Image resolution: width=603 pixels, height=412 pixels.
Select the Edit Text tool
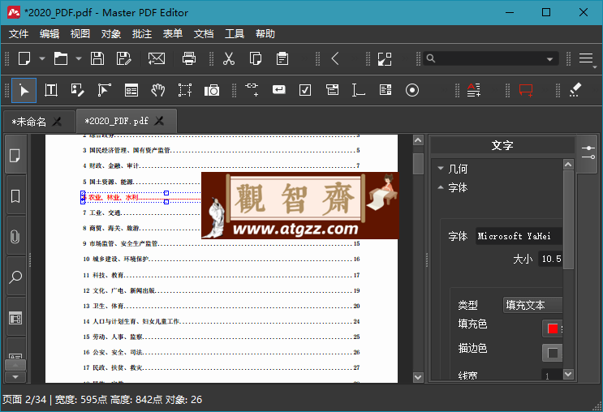pos(51,90)
